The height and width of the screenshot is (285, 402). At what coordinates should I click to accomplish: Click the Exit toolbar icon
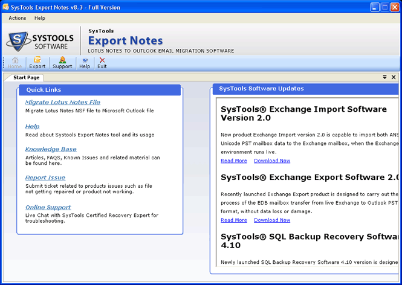102,63
